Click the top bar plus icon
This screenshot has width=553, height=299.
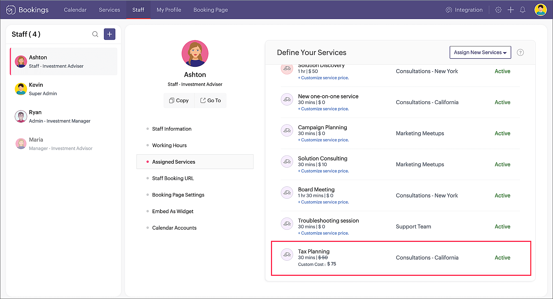[x=510, y=10]
